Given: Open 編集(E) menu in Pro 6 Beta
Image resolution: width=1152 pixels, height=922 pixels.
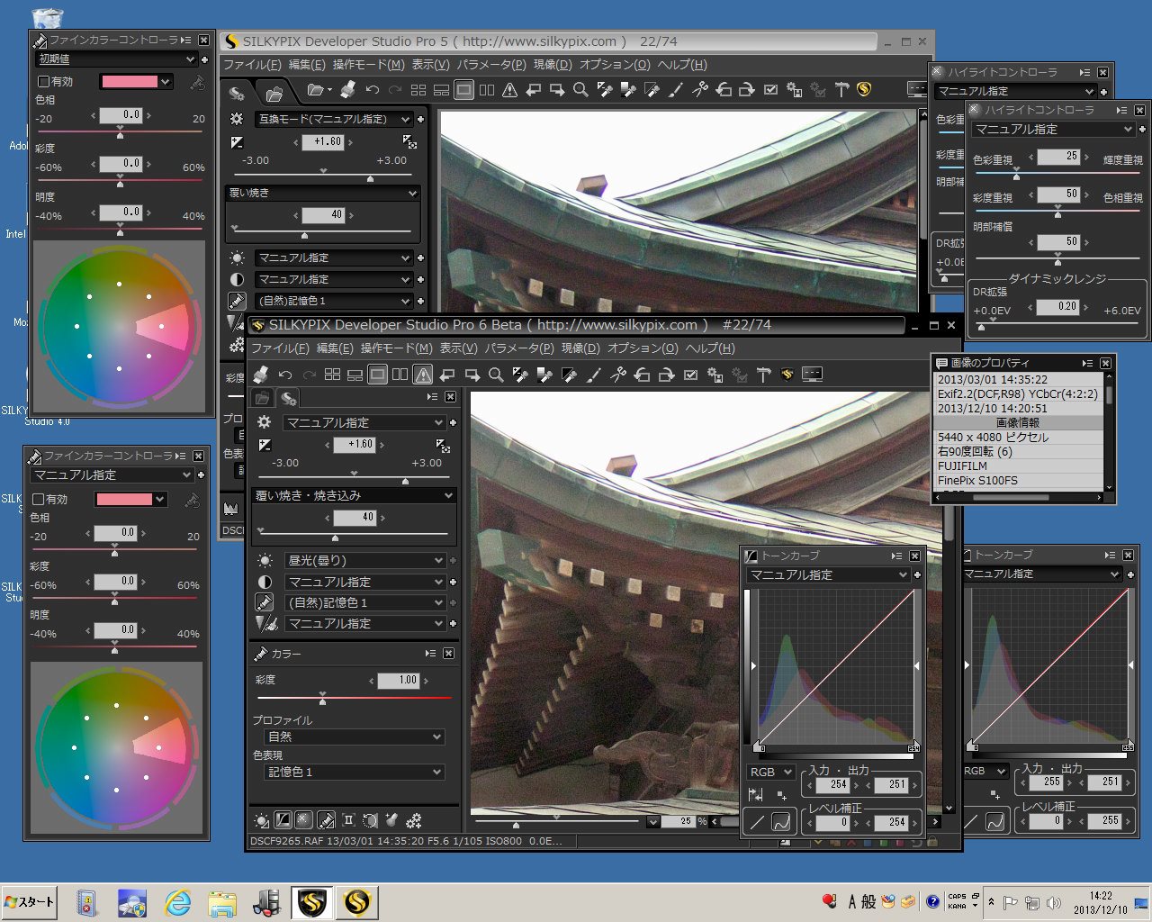Looking at the screenshot, I should point(335,348).
